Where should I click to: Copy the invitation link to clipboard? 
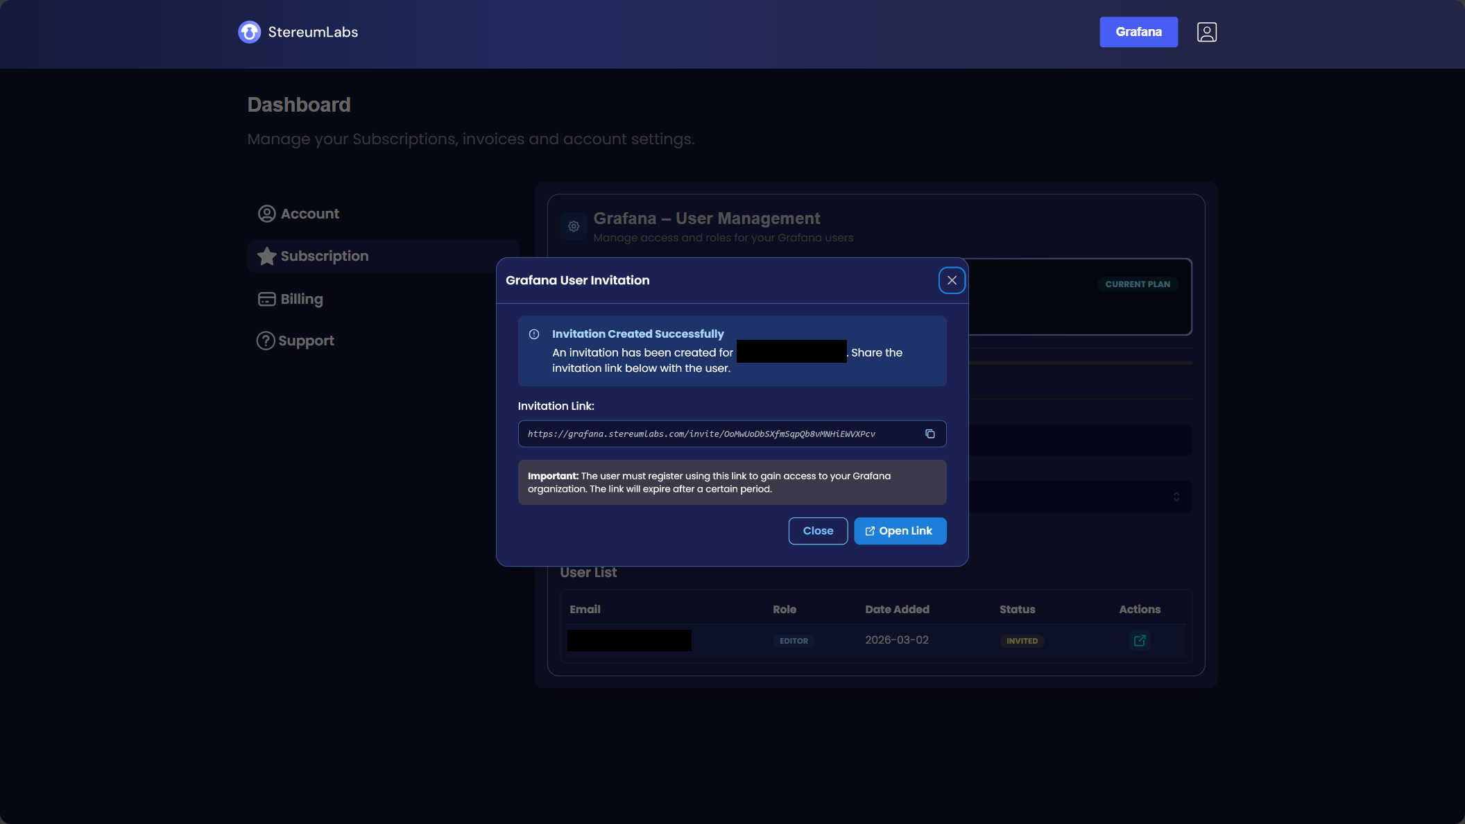coord(929,434)
